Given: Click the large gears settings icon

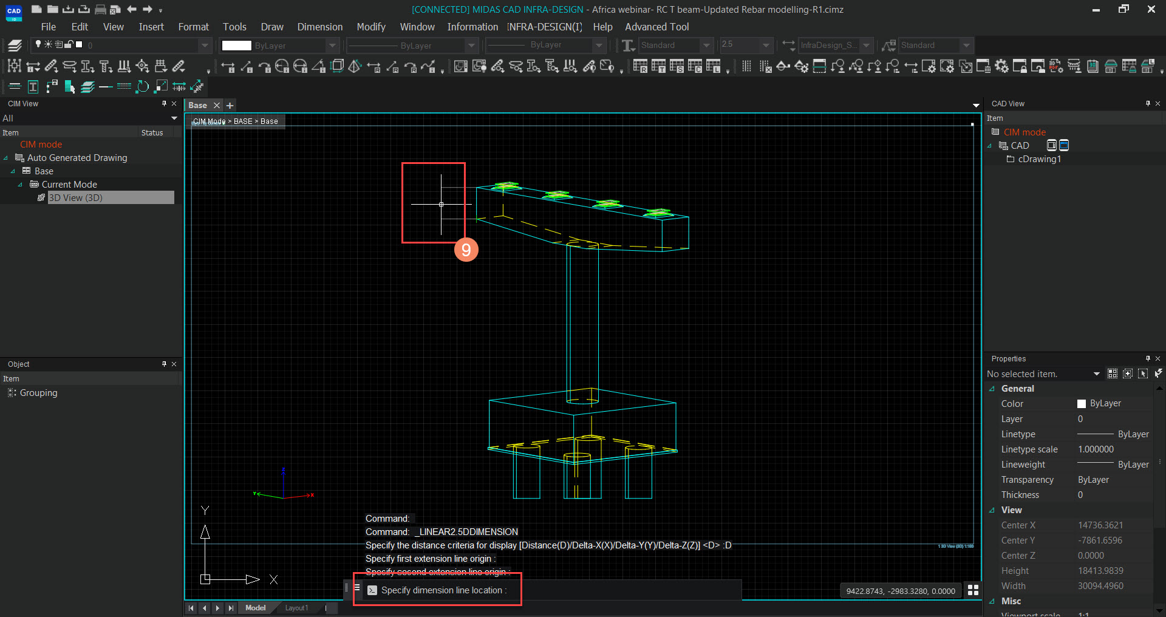Looking at the screenshot, I should click(x=1001, y=66).
